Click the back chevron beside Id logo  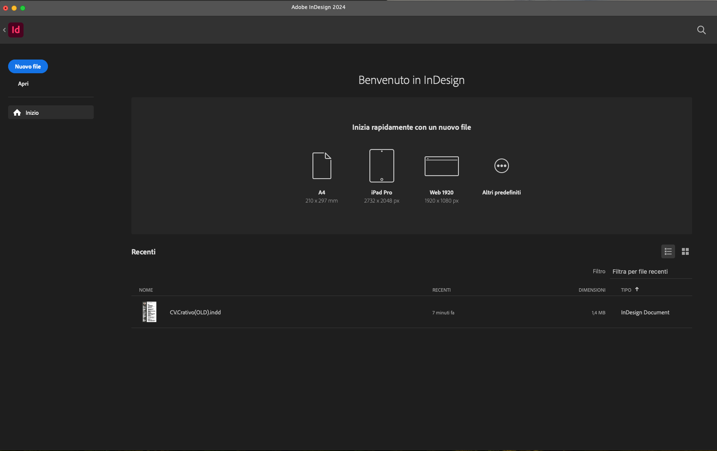tap(4, 30)
